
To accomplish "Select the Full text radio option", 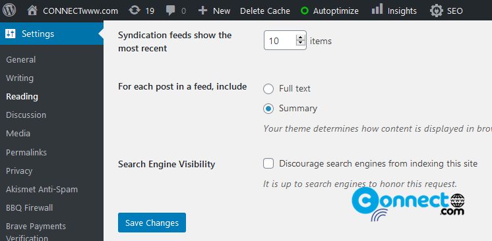I will click(268, 89).
